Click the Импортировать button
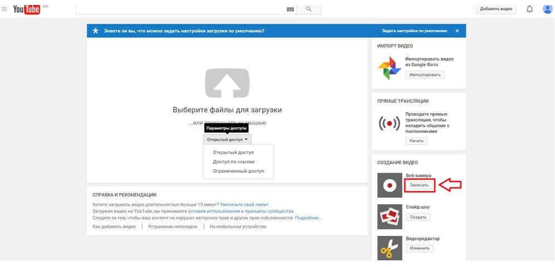The width and height of the screenshot is (555, 267). [x=425, y=75]
